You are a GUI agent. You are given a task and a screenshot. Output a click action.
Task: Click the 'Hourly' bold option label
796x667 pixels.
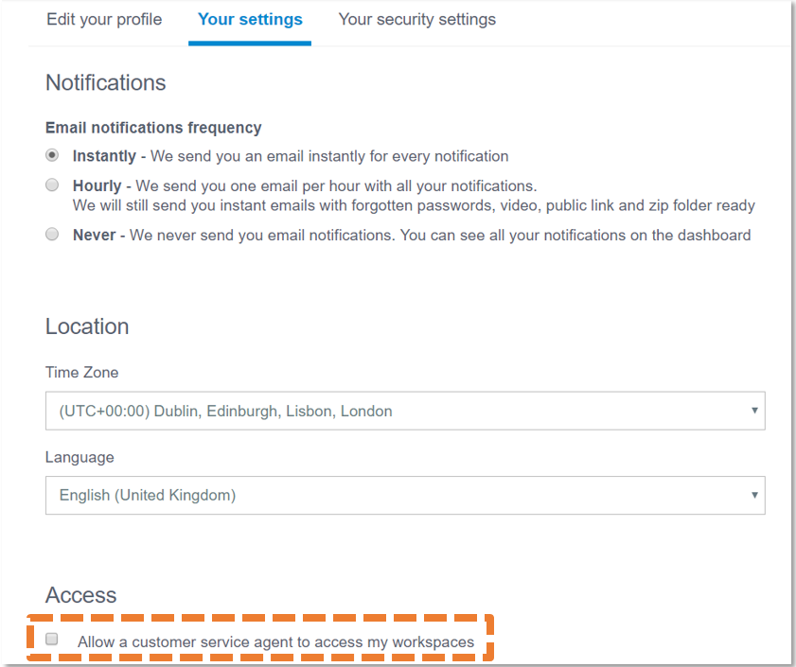(x=97, y=186)
